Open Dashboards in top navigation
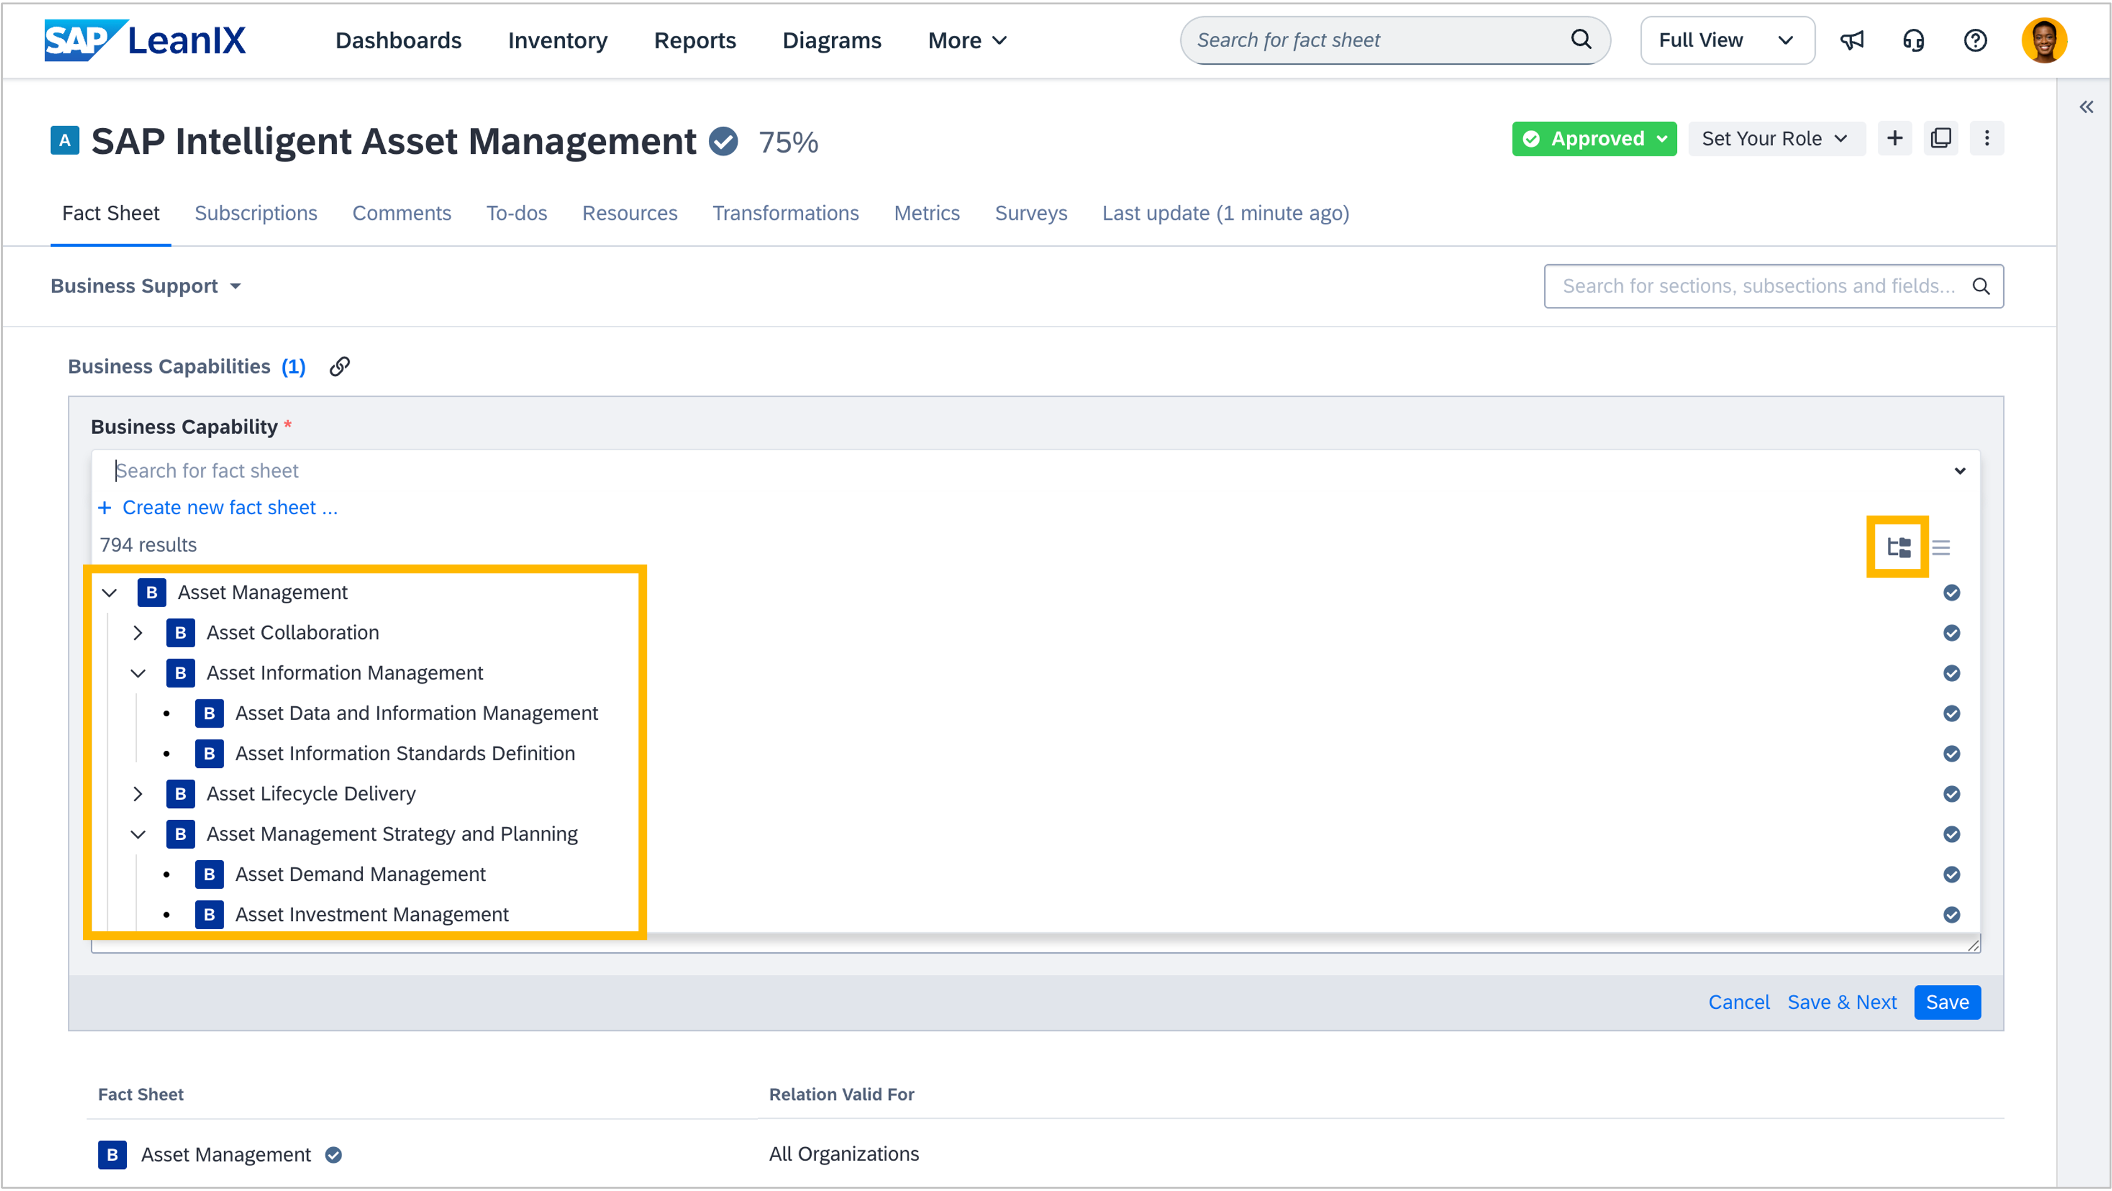 399,40
